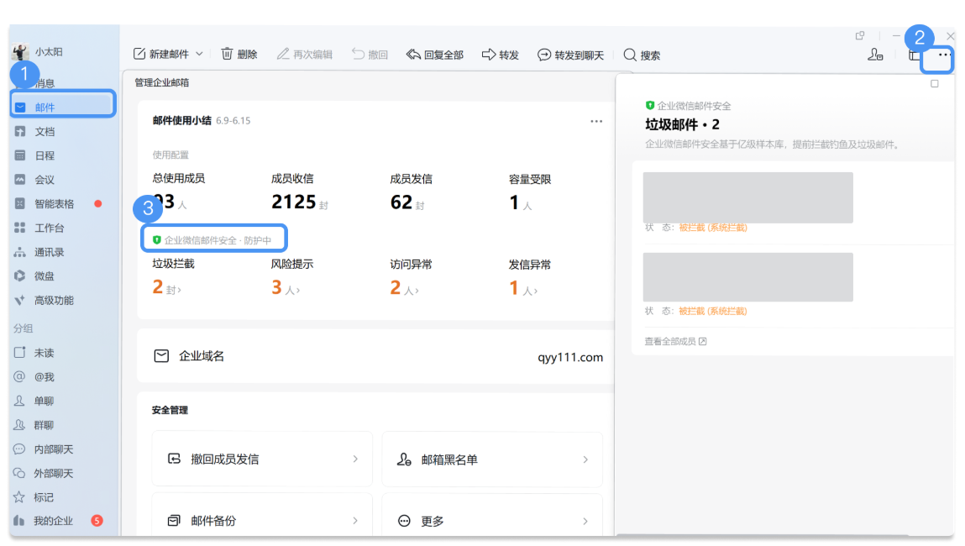Click the 搜索 search toolbar button
The width and height of the screenshot is (965, 546).
642,55
